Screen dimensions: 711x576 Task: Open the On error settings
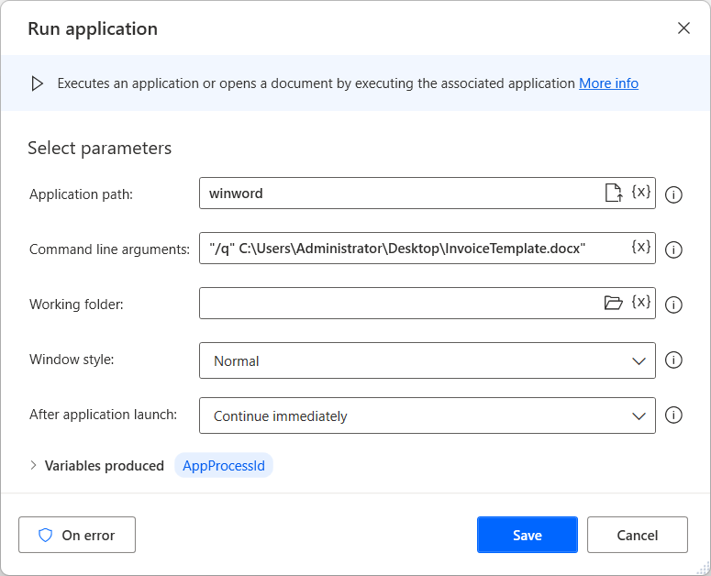click(x=77, y=535)
